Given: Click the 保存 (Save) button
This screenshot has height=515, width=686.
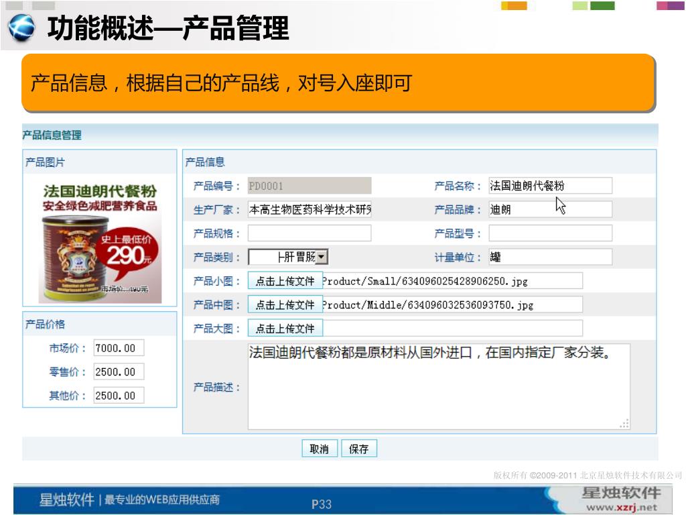Looking at the screenshot, I should pyautogui.click(x=359, y=449).
